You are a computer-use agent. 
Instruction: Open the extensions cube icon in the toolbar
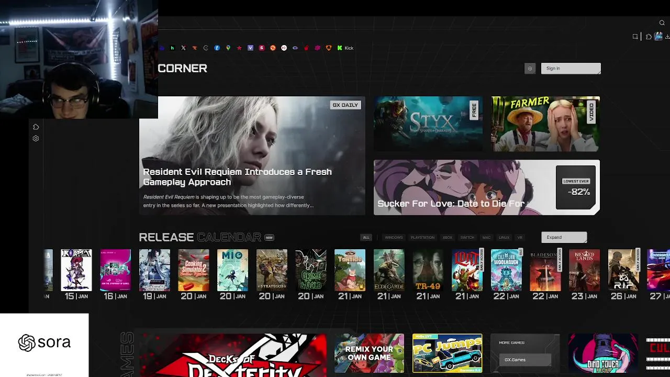click(649, 36)
